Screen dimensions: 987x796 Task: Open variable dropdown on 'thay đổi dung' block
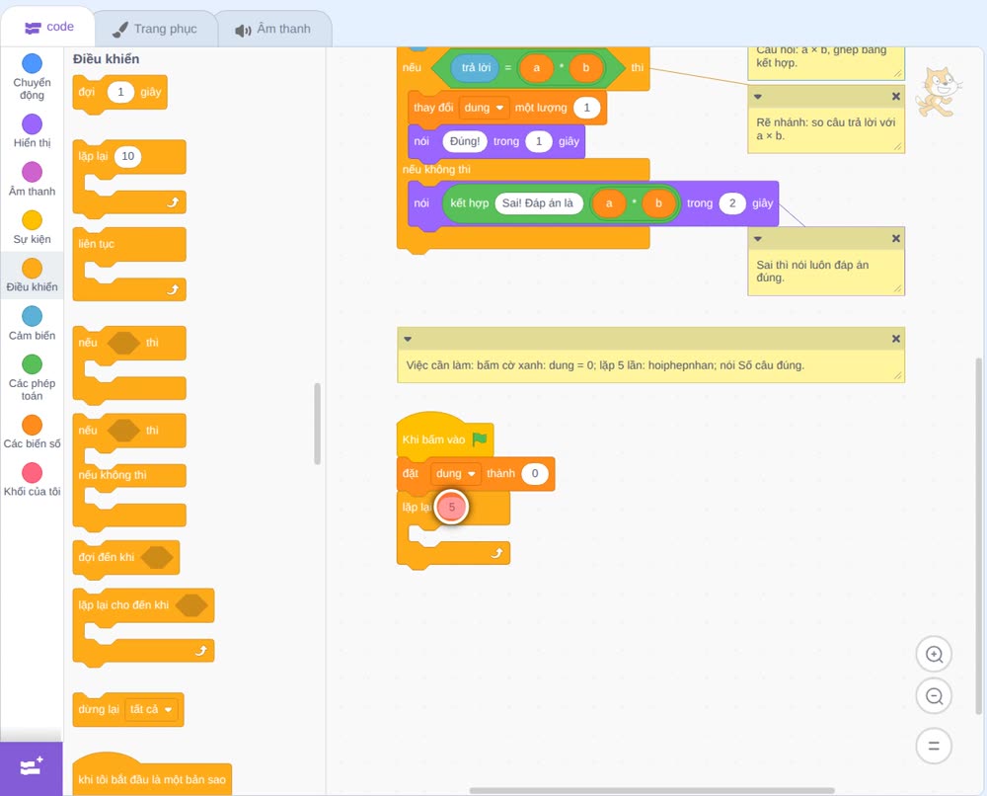[x=484, y=108]
